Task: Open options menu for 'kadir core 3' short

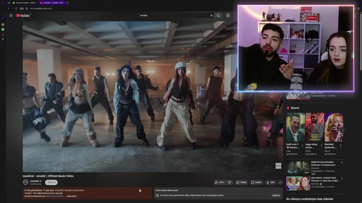Action: (x=302, y=145)
